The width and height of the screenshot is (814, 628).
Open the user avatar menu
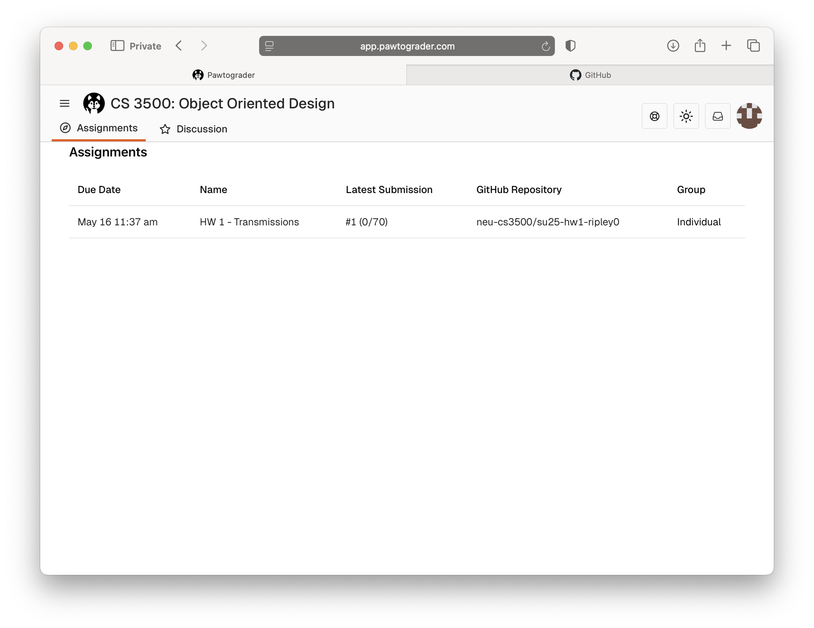(x=749, y=116)
